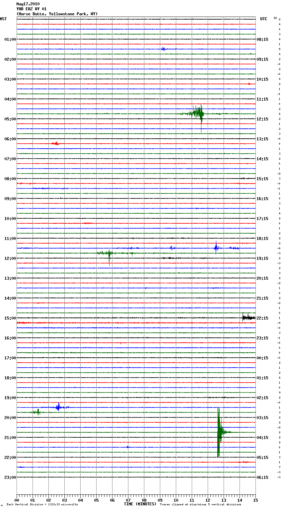Click the TIME (MINUTES) axis title
Viewport: 282px width, 509px height.
click(x=140, y=504)
